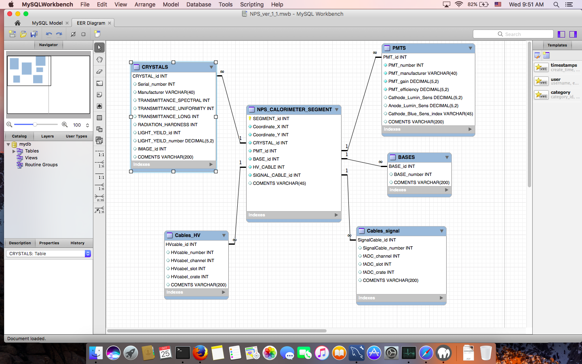Image resolution: width=582 pixels, height=364 pixels.
Task: Open the Database menu
Action: [x=198, y=4]
